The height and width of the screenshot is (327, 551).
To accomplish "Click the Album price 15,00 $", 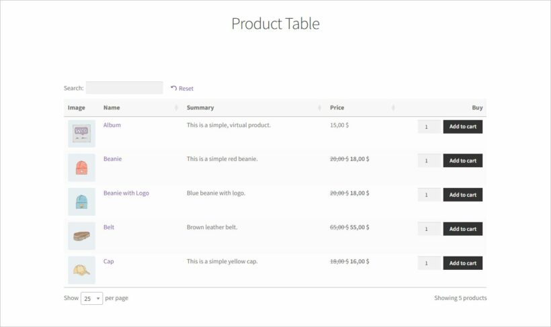I will point(339,125).
